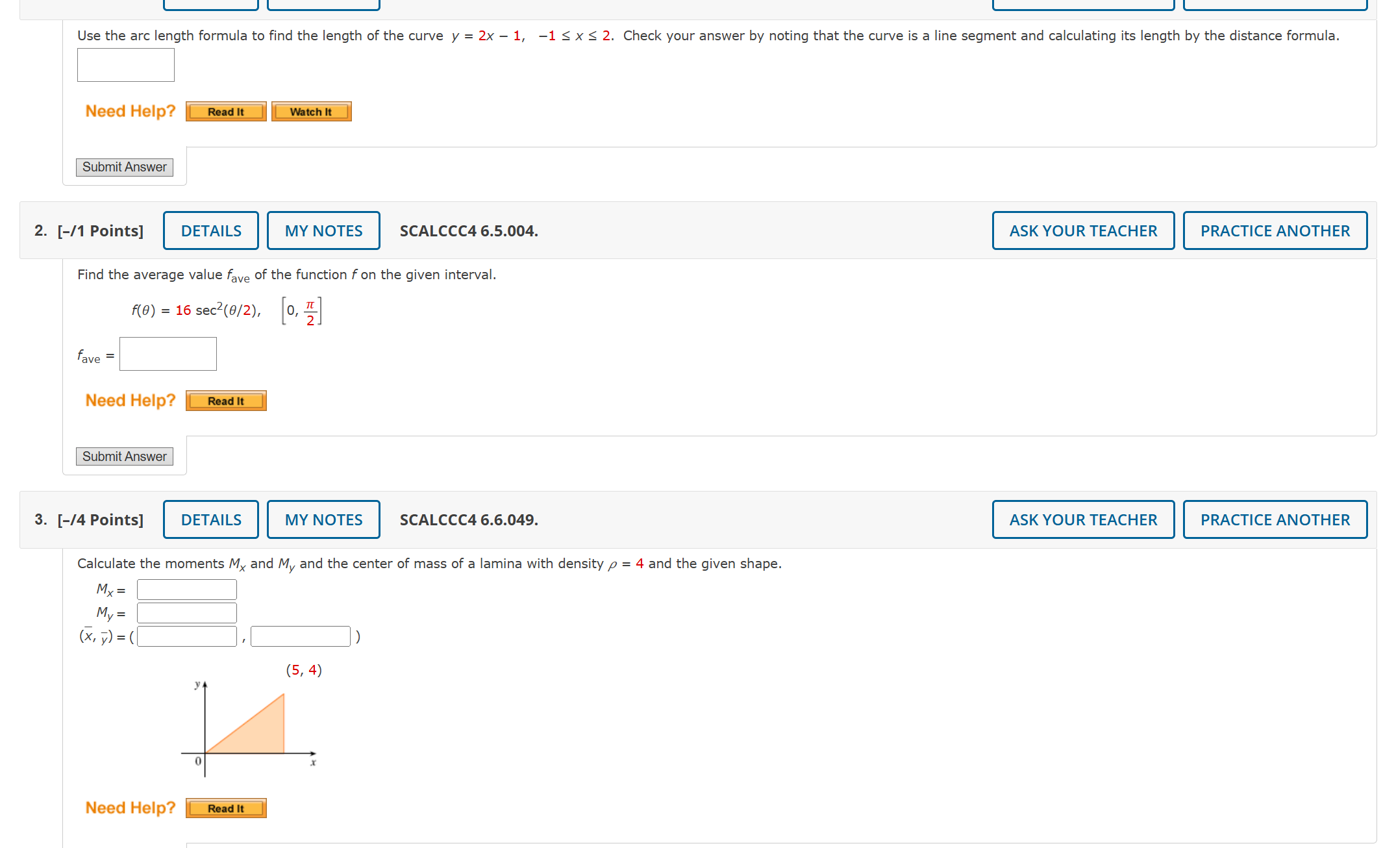Click question code SCALCCC4 6.6.049 text

(x=469, y=520)
